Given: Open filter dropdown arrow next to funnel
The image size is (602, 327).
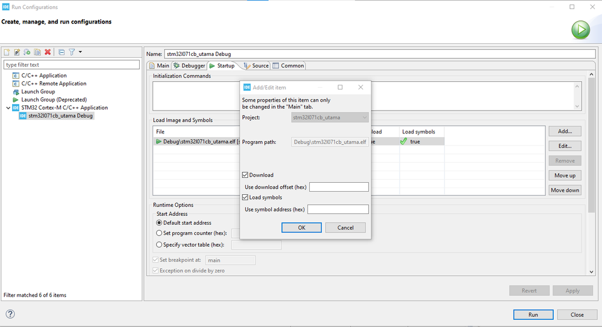Looking at the screenshot, I should click(80, 52).
